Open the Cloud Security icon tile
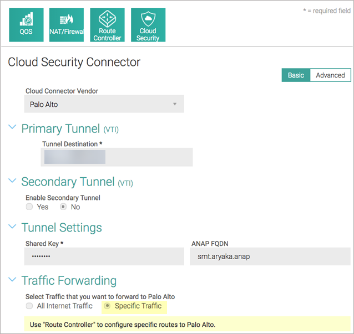Screen dimensions: 354x334 (148, 25)
